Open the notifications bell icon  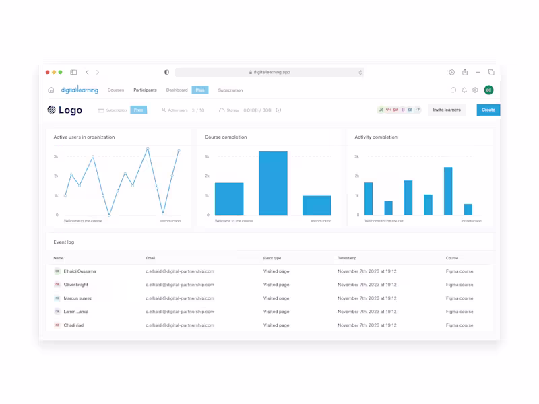point(464,90)
